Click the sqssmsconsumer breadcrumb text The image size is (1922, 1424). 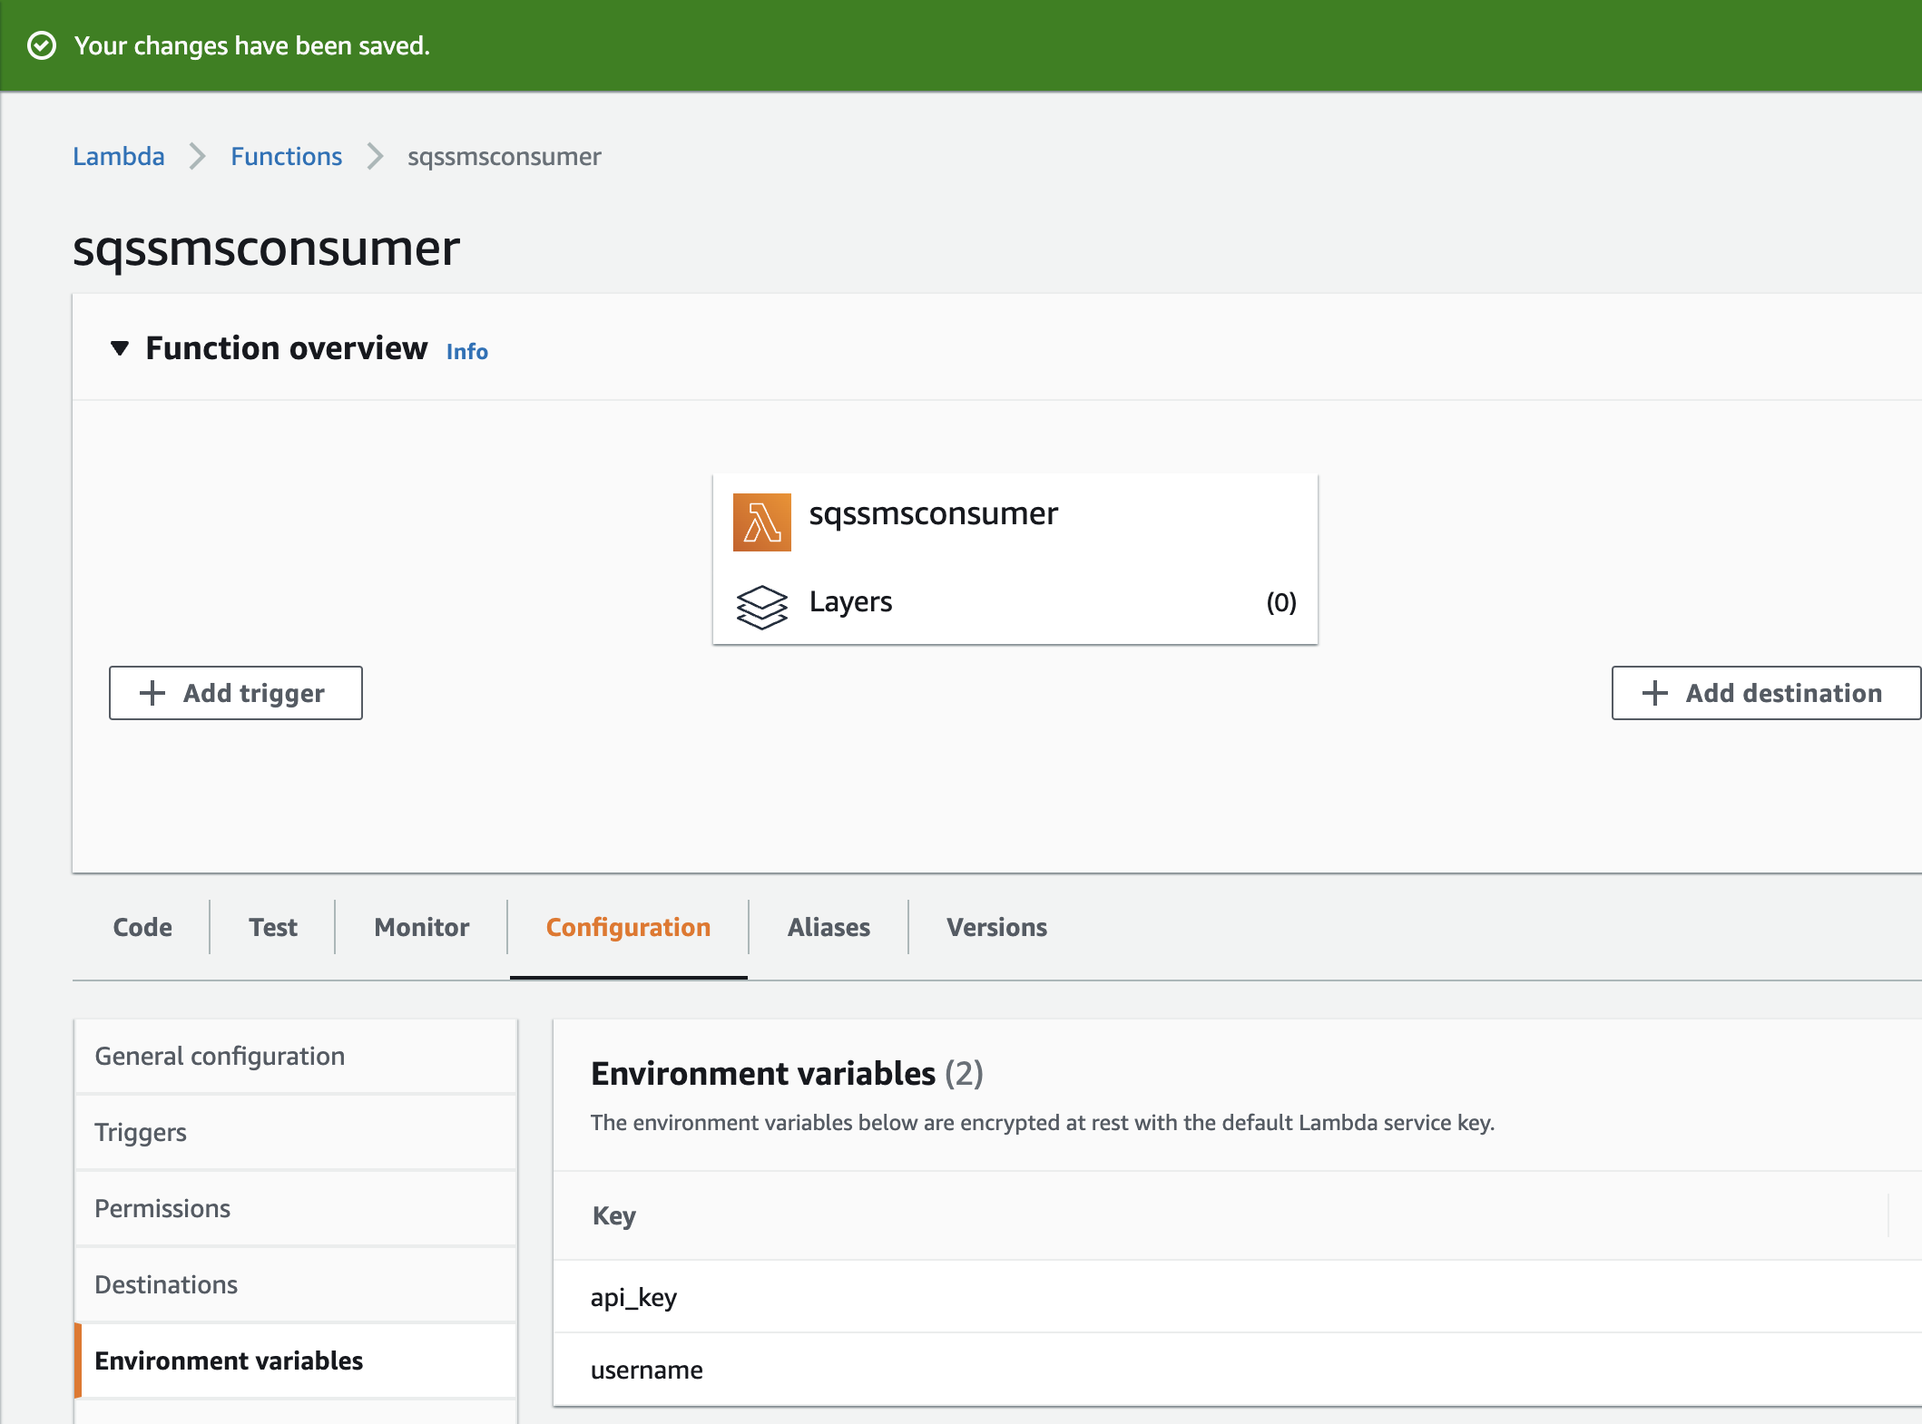tap(504, 156)
